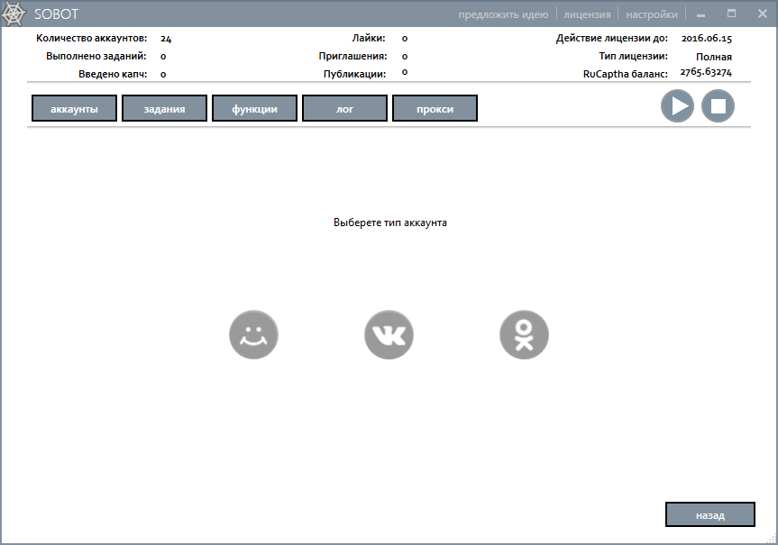Choose the smiley face account type icon
Image resolution: width=778 pixels, height=545 pixels.
(253, 335)
